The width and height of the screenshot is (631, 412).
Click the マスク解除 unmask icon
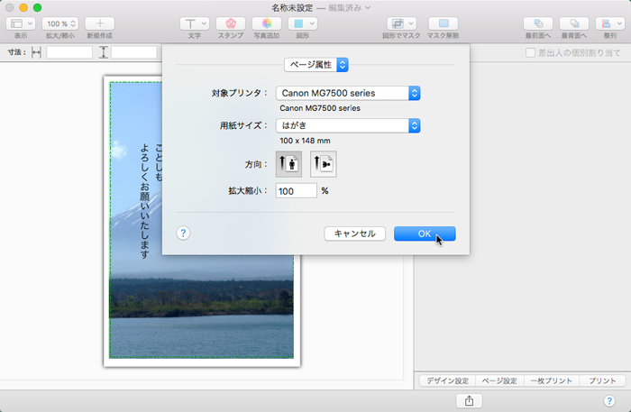(443, 23)
